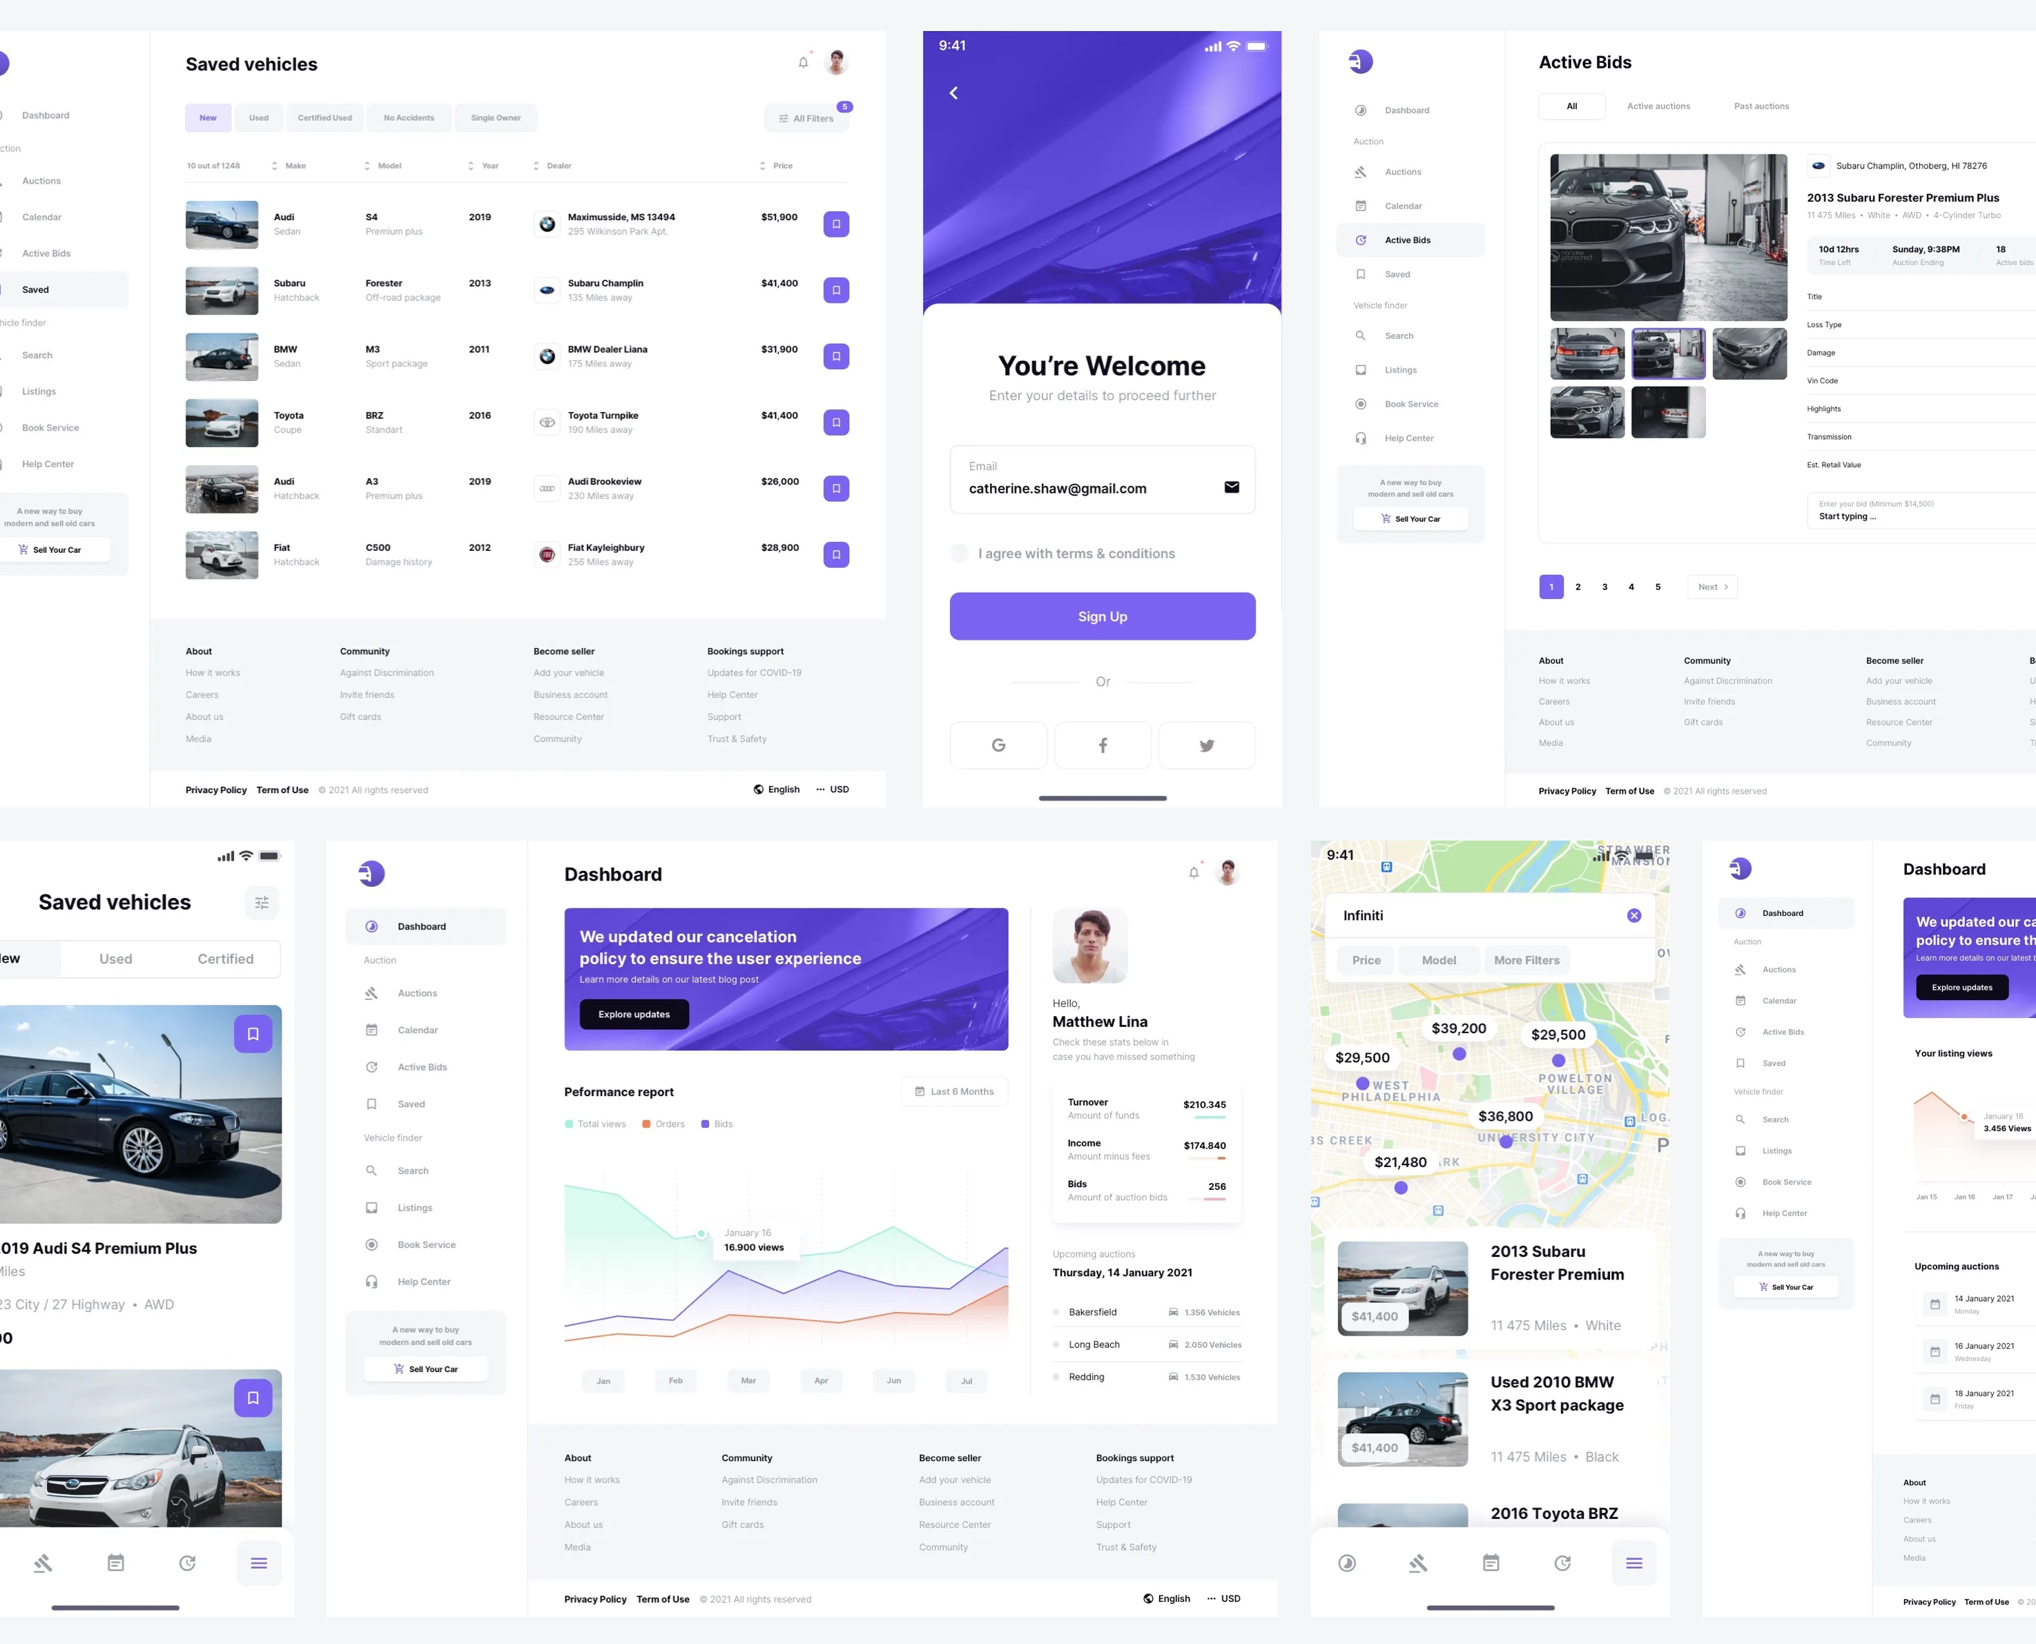Toggle the Single Owner filter chip
The width and height of the screenshot is (2036, 1644).
(496, 117)
